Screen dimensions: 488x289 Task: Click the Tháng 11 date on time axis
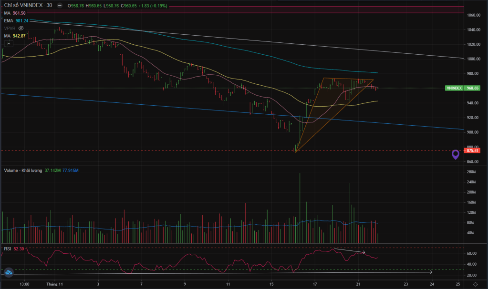click(x=55, y=284)
